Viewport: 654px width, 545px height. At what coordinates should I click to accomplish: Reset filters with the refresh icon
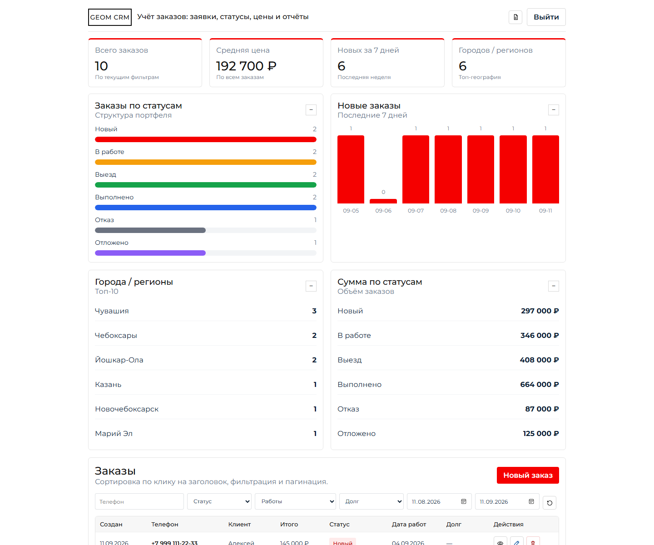pyautogui.click(x=550, y=503)
